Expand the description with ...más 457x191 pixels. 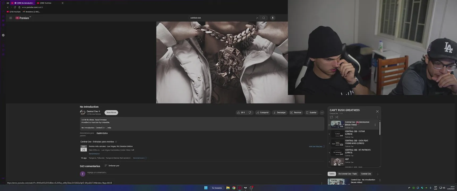coord(108,128)
